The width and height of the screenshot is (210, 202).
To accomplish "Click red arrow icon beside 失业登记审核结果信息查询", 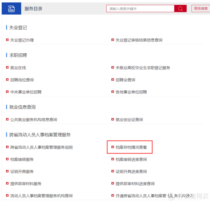I will [x=113, y=40].
